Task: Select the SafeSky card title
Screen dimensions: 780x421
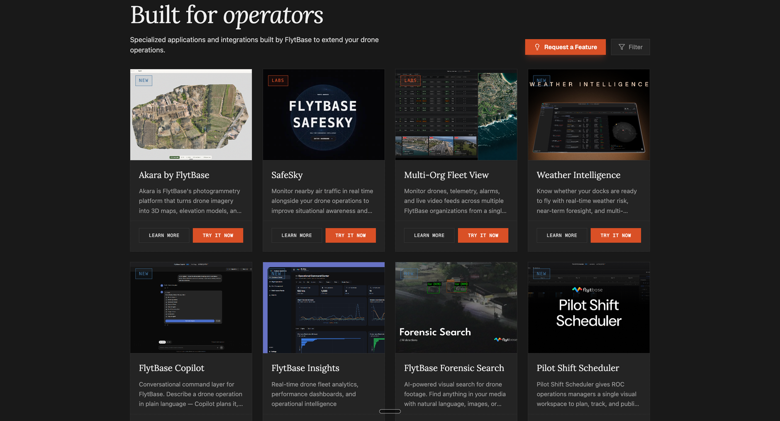Action: point(287,175)
